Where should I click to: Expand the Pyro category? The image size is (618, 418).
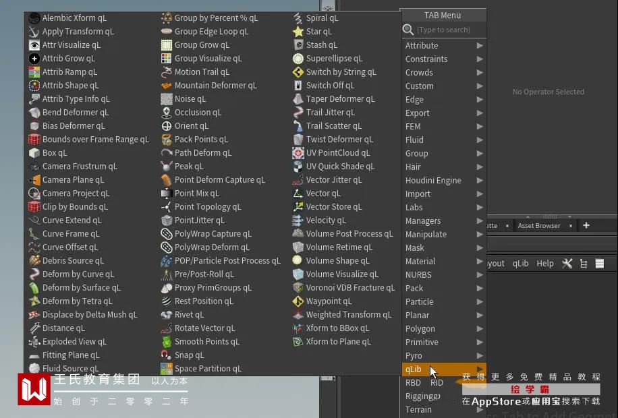tap(444, 356)
